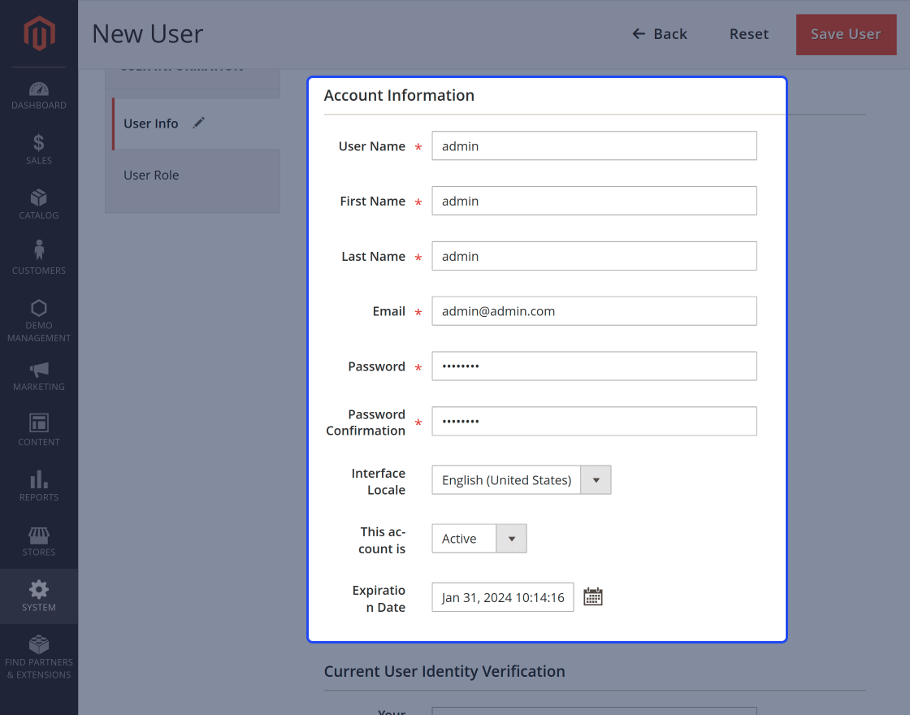Go back using the Back arrow

tap(659, 34)
